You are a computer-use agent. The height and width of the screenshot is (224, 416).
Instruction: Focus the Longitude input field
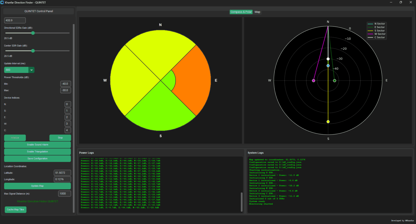coord(62,179)
